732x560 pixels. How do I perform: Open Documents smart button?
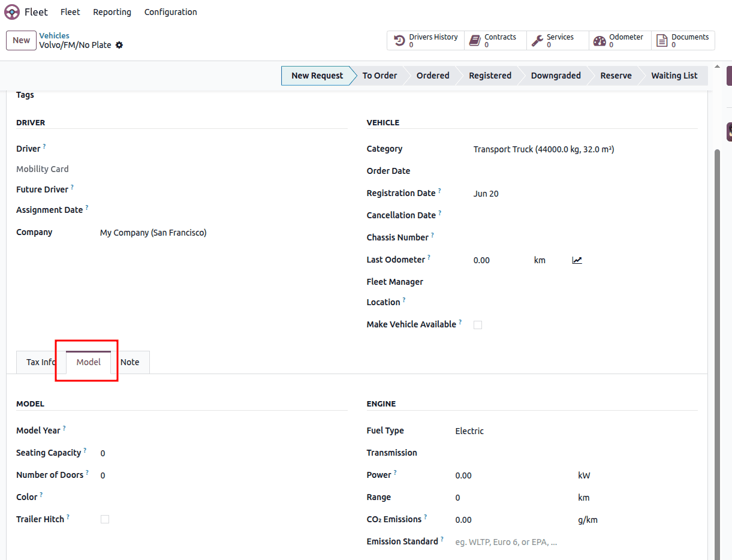[x=683, y=41]
